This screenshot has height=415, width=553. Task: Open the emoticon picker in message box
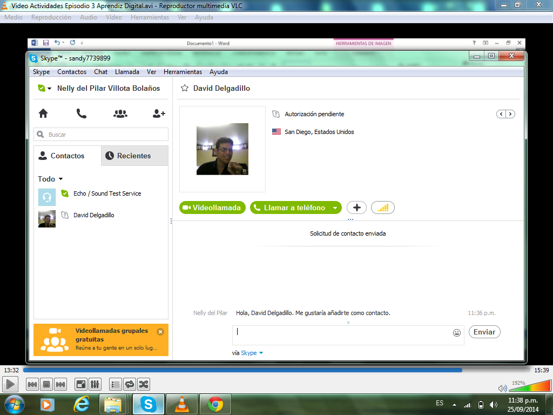click(457, 333)
